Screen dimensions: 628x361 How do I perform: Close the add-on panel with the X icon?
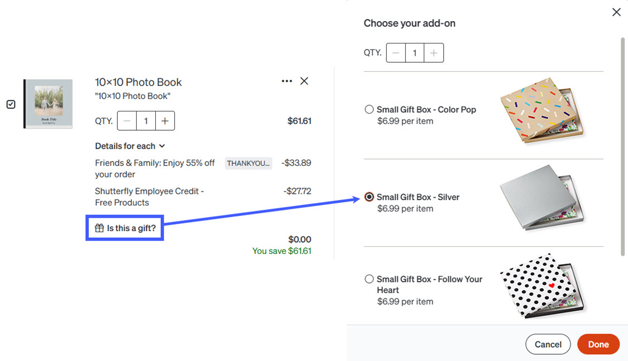616,12
